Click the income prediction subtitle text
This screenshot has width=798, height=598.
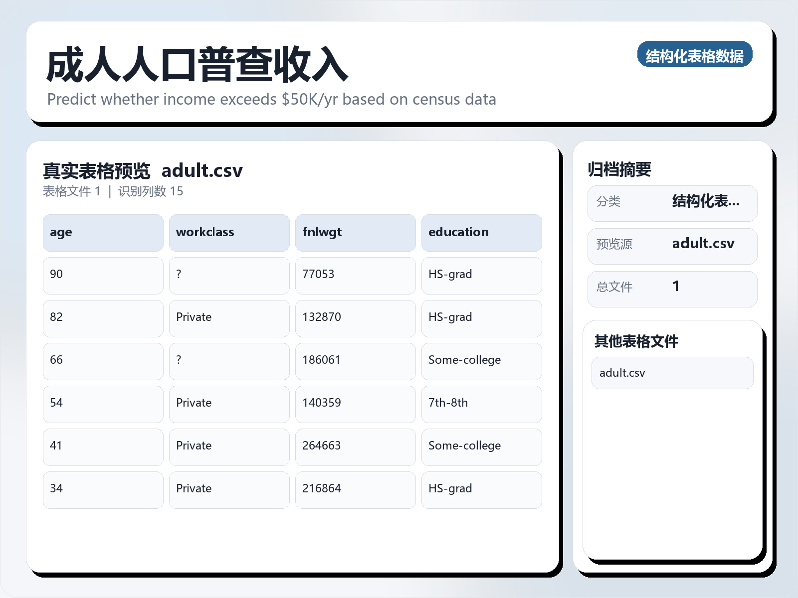[x=271, y=99]
